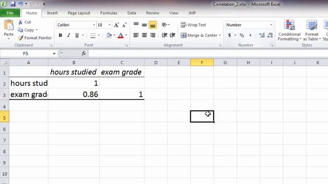
Task: Select cell with value 0.86
Action: click(74, 94)
